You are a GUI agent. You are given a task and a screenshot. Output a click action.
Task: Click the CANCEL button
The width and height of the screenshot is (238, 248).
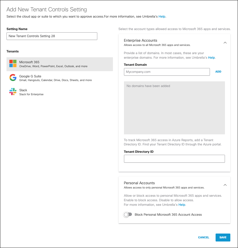coord(204,238)
